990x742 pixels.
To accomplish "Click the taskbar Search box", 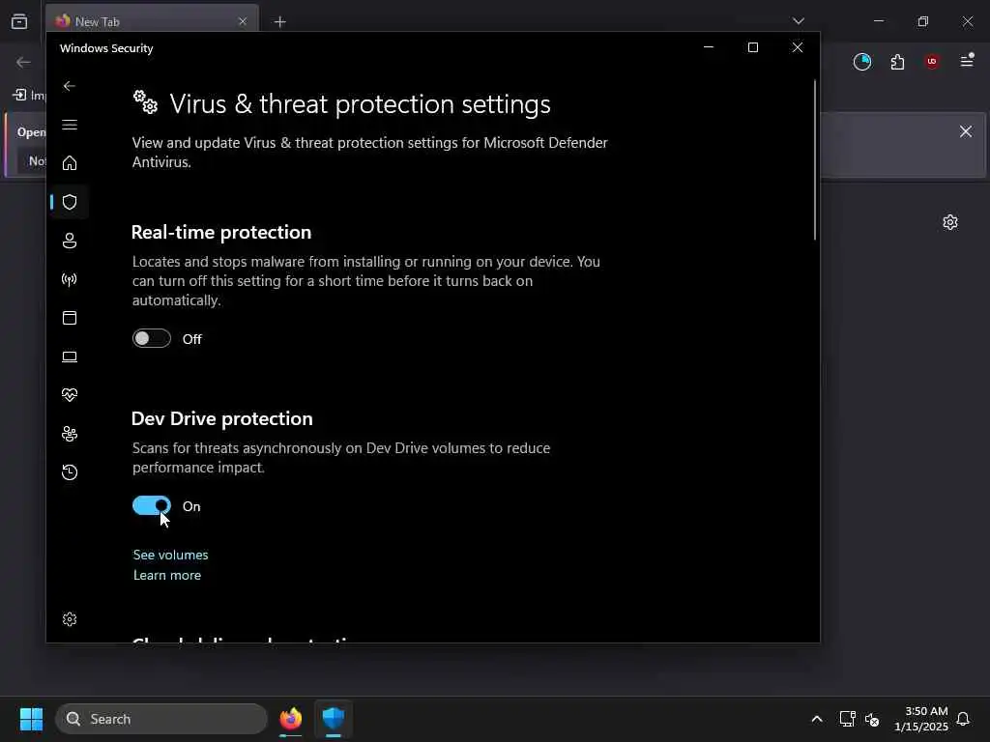I will (x=161, y=719).
